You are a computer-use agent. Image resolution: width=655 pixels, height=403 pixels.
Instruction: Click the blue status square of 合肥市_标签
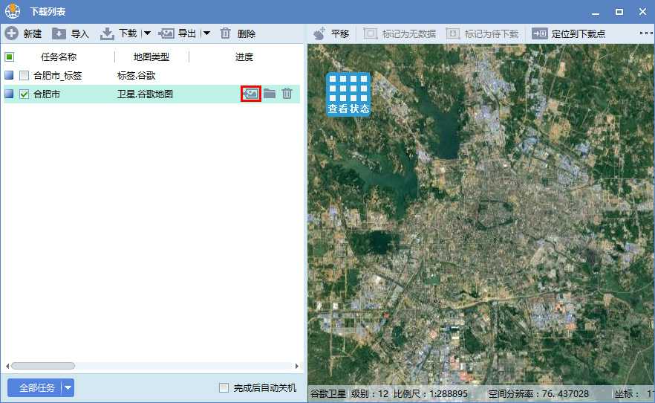click(9, 75)
